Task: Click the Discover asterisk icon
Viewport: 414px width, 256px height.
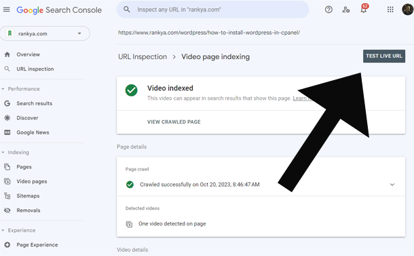Action: (x=7, y=118)
